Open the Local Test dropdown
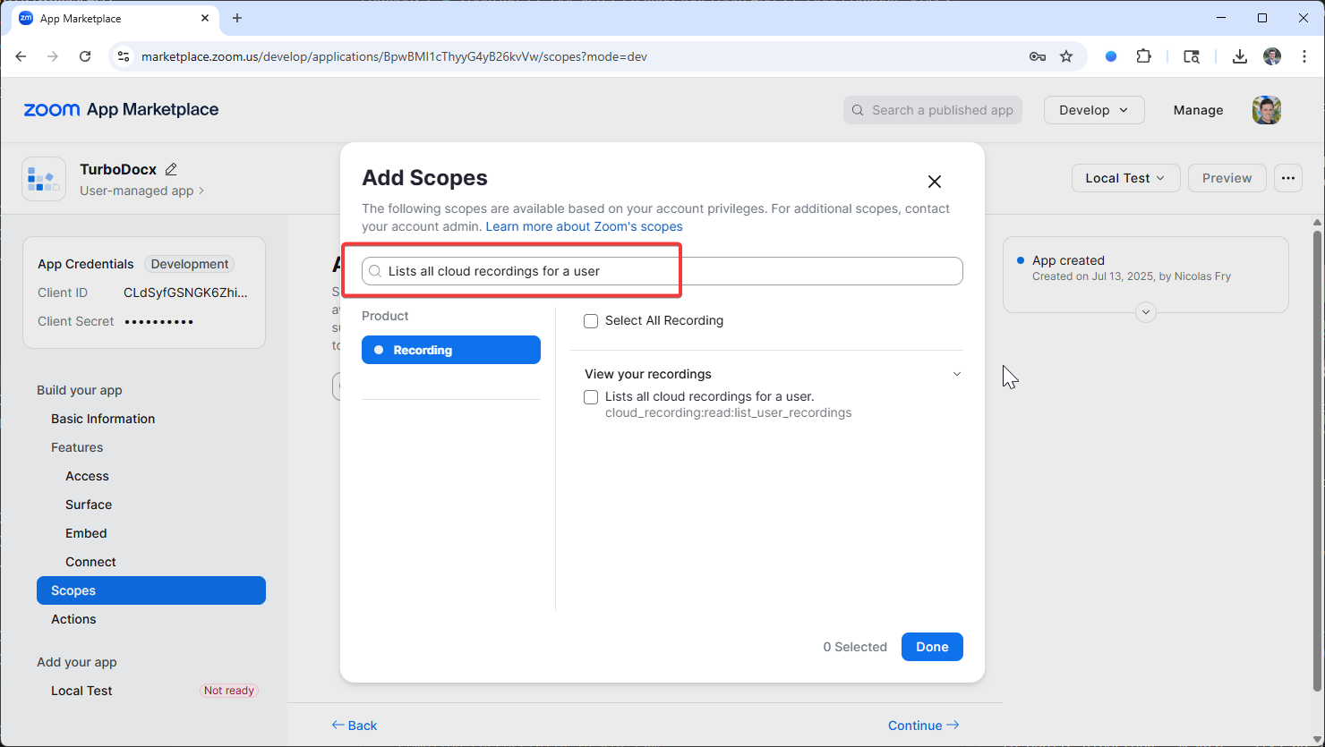 pyautogui.click(x=1126, y=178)
